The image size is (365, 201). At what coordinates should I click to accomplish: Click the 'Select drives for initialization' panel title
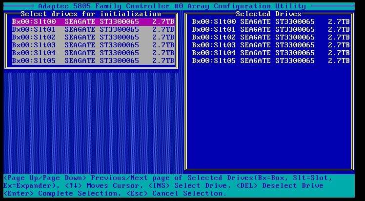coord(91,14)
